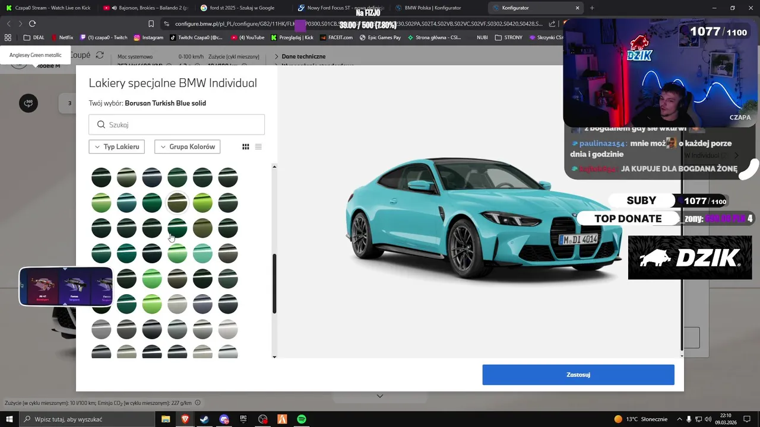Select the mint turquoise swatch in fourth row
The height and width of the screenshot is (427, 760).
click(x=202, y=253)
